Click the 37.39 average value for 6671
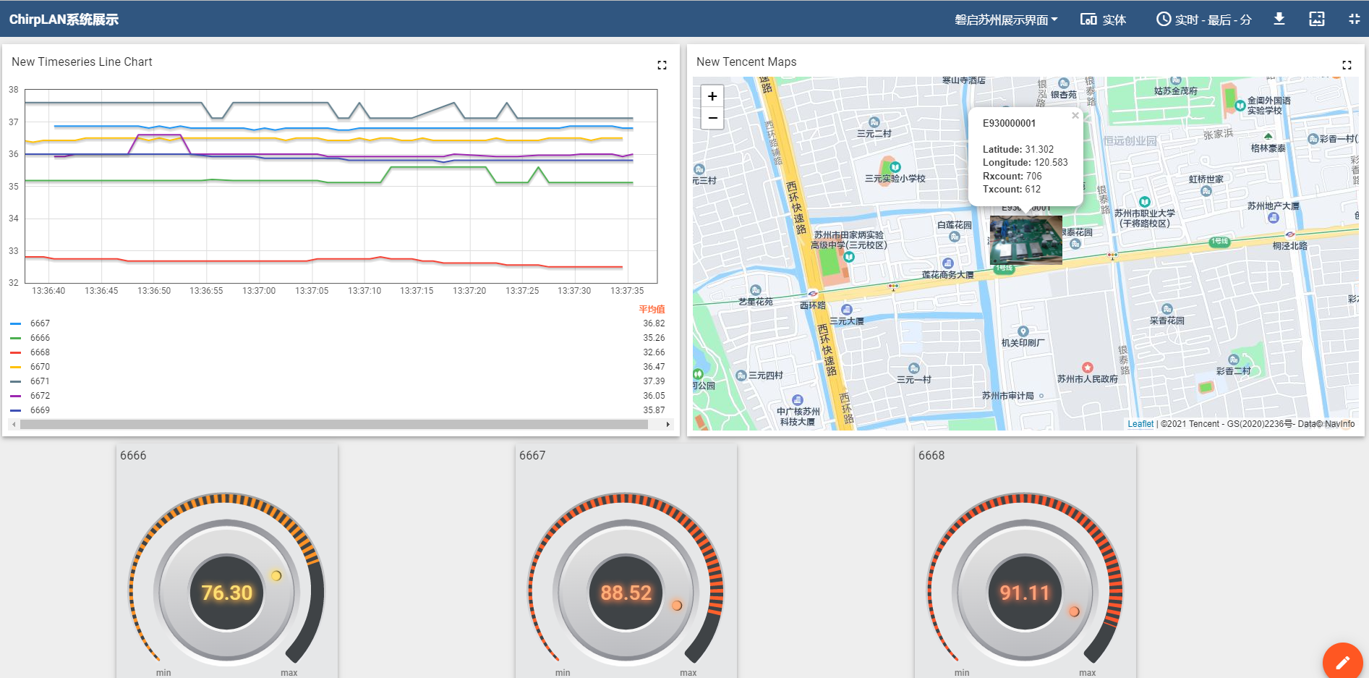The height and width of the screenshot is (678, 1369). point(654,381)
